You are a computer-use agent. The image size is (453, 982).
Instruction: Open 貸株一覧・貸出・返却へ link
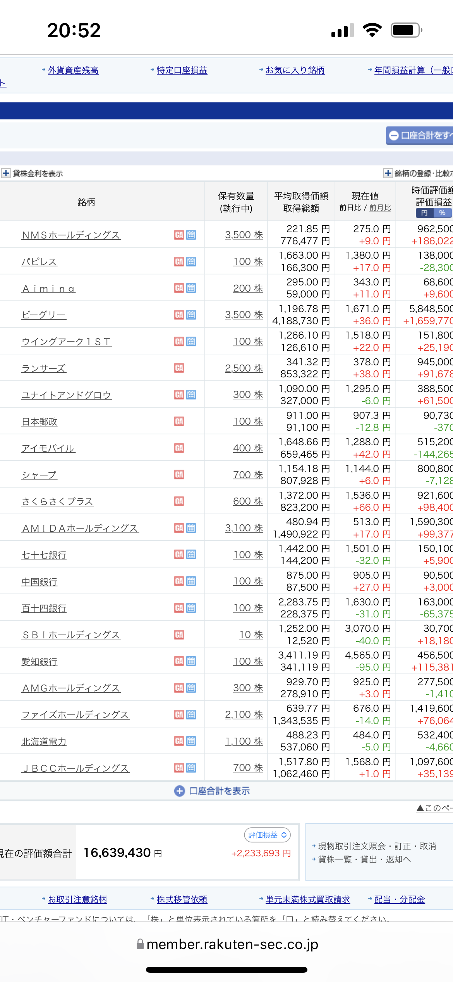pyautogui.click(x=364, y=859)
